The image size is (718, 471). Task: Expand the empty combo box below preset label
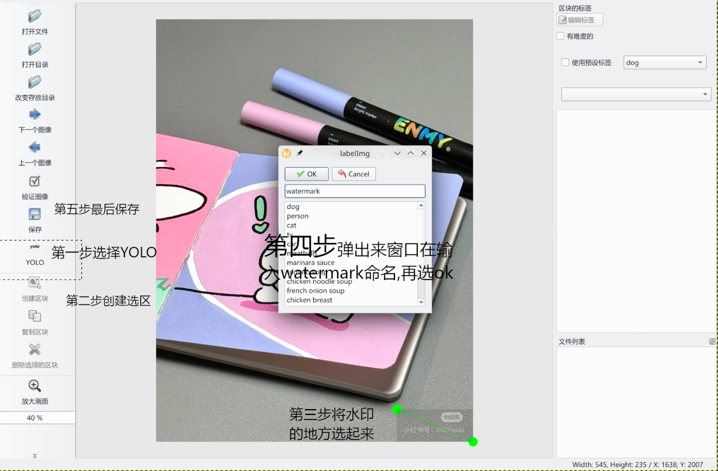click(636, 94)
